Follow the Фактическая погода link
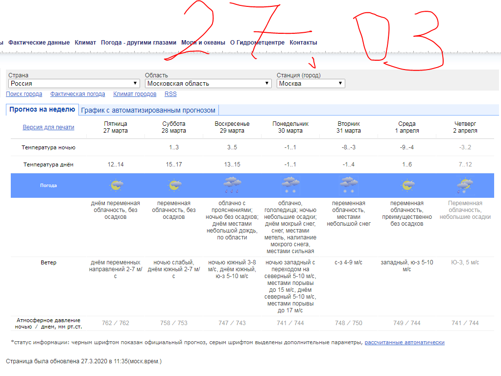This screenshot has height=376, width=501. click(x=78, y=94)
